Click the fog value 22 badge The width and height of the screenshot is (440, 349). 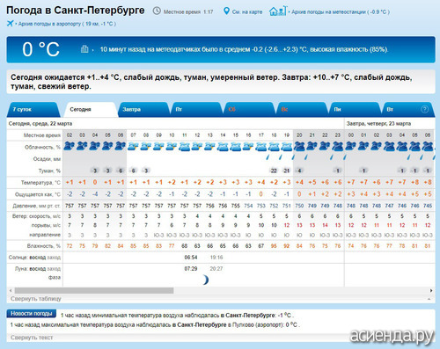274,171
